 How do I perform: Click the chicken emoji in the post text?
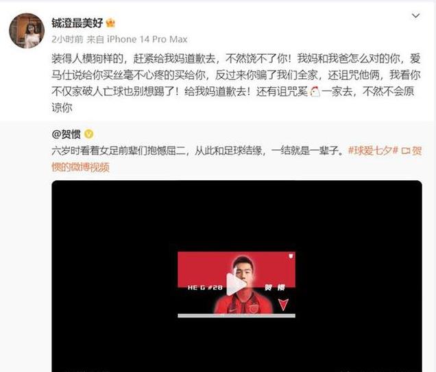coord(315,91)
